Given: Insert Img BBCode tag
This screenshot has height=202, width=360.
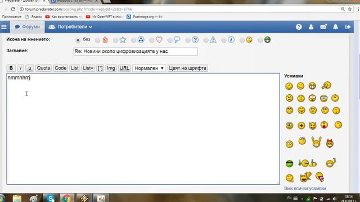Looking at the screenshot, I should coord(111,68).
